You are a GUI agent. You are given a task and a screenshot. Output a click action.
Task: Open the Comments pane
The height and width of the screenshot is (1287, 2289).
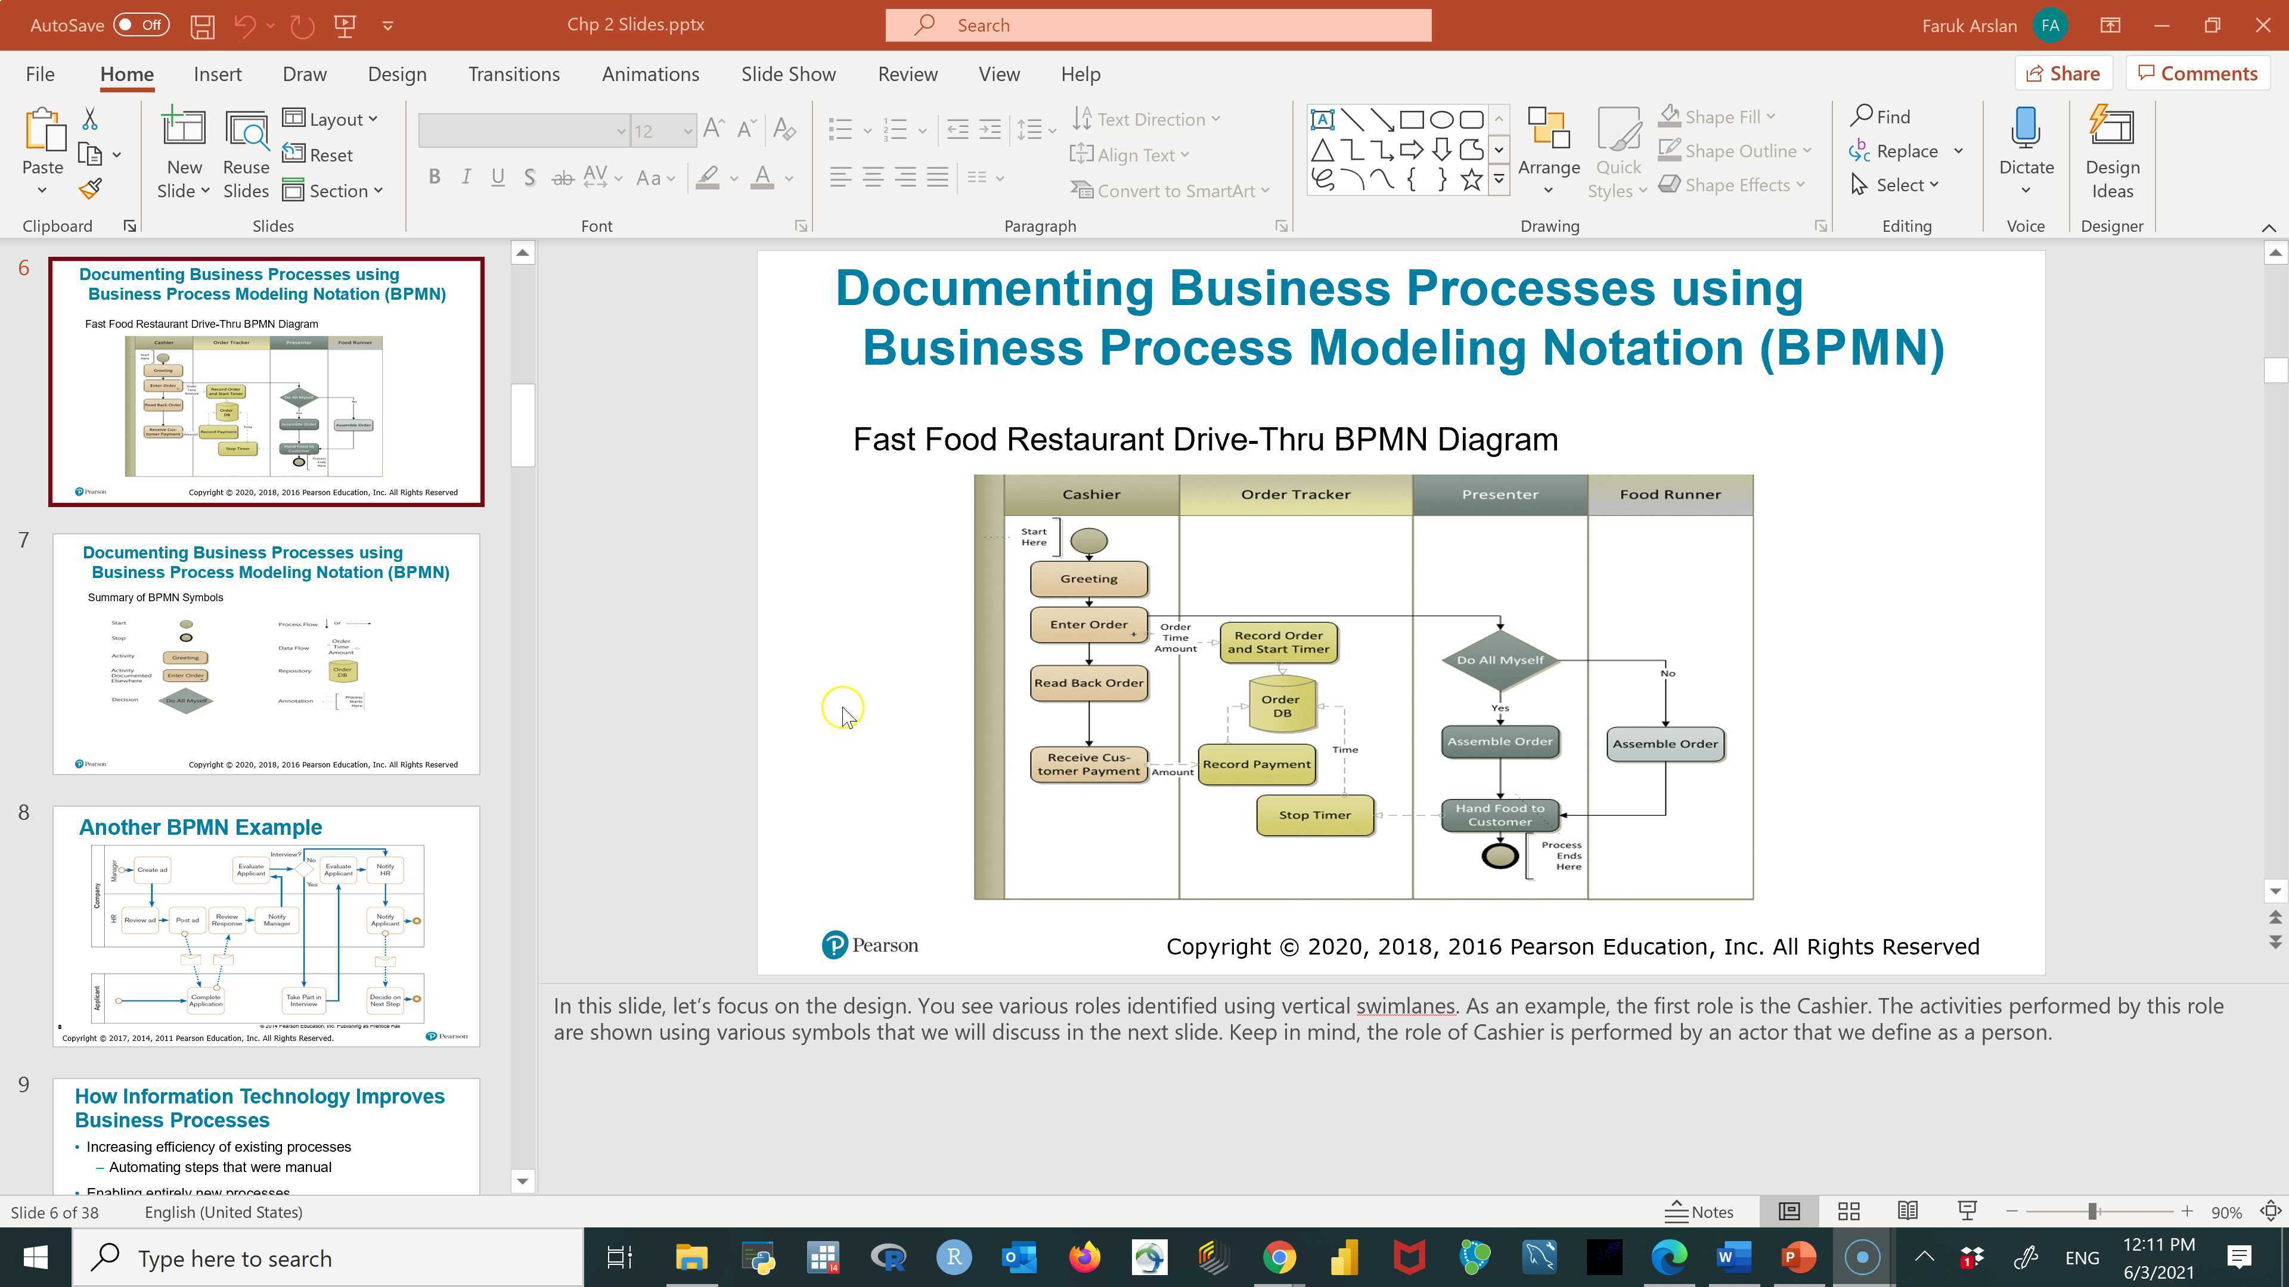pyautogui.click(x=2197, y=73)
